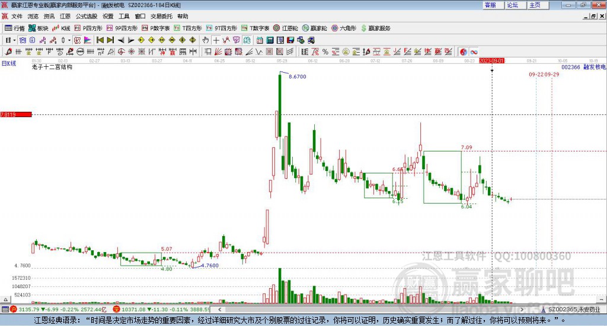Toggle the blue infinity loop button
Screen dimensions: 607x326
point(474,51)
